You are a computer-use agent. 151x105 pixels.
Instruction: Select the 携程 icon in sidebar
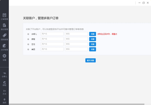coord(5,82)
